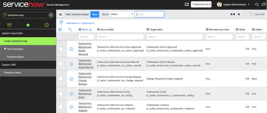Click the All breadcrumb link

click(68, 23)
